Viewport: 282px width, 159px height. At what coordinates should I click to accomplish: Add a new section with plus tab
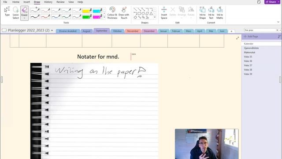tap(231, 31)
